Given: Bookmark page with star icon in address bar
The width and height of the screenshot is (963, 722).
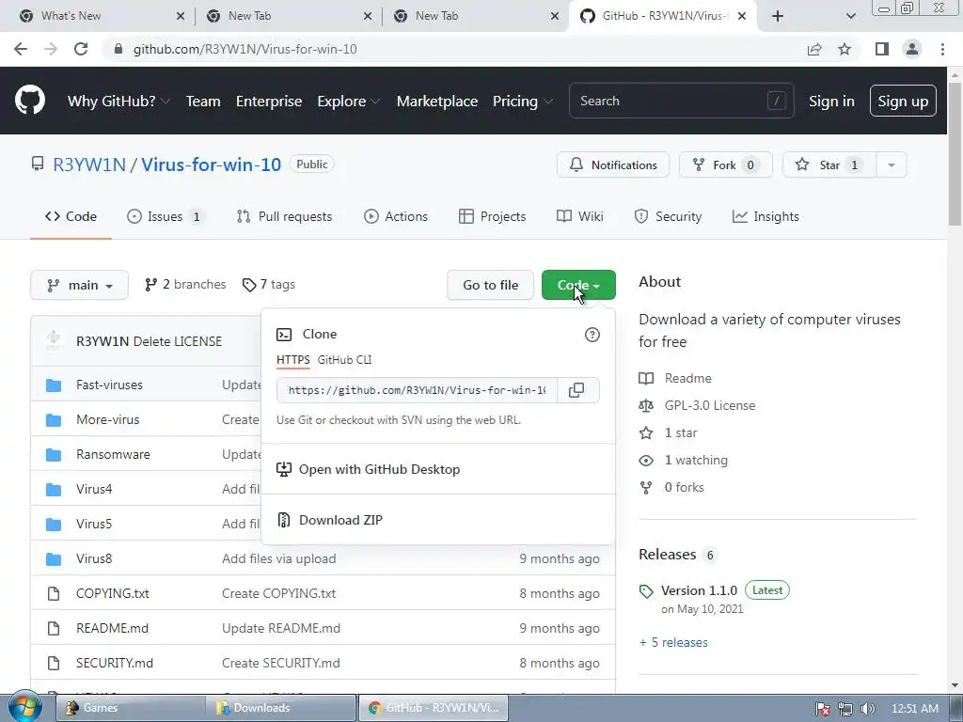Looking at the screenshot, I should click(845, 49).
